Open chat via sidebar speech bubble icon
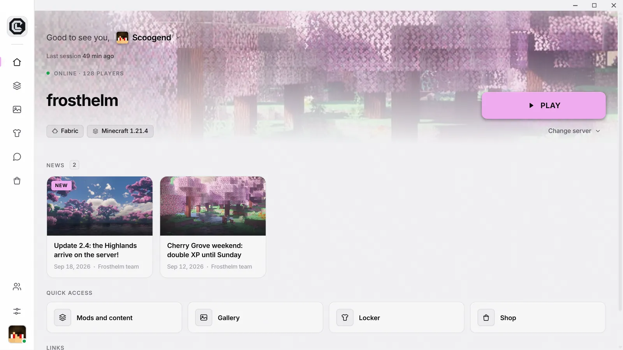Image resolution: width=623 pixels, height=350 pixels. pyautogui.click(x=17, y=157)
